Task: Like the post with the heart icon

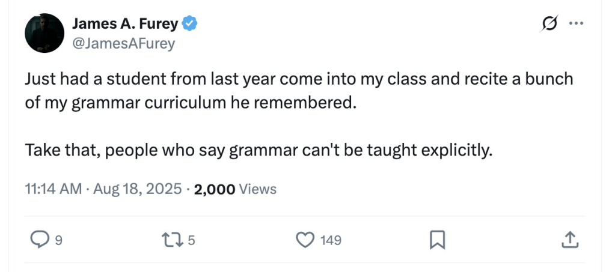Action: coord(306,240)
